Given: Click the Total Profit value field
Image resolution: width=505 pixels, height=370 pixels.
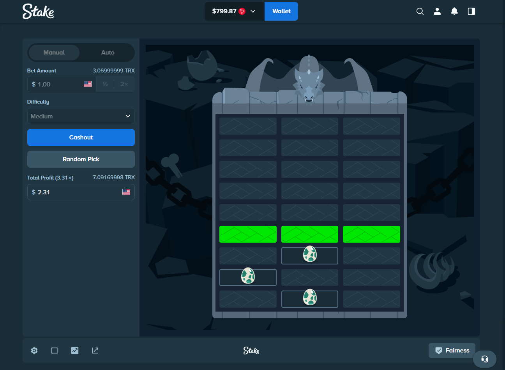Looking at the screenshot, I should click(81, 192).
